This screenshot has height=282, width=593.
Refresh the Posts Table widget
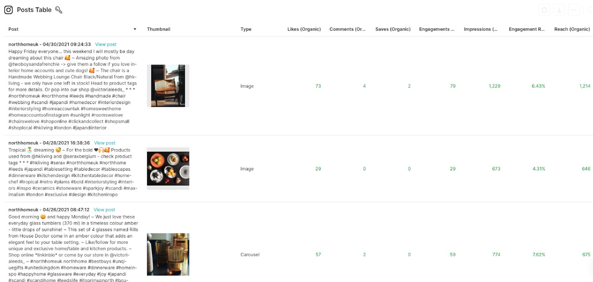544,10
